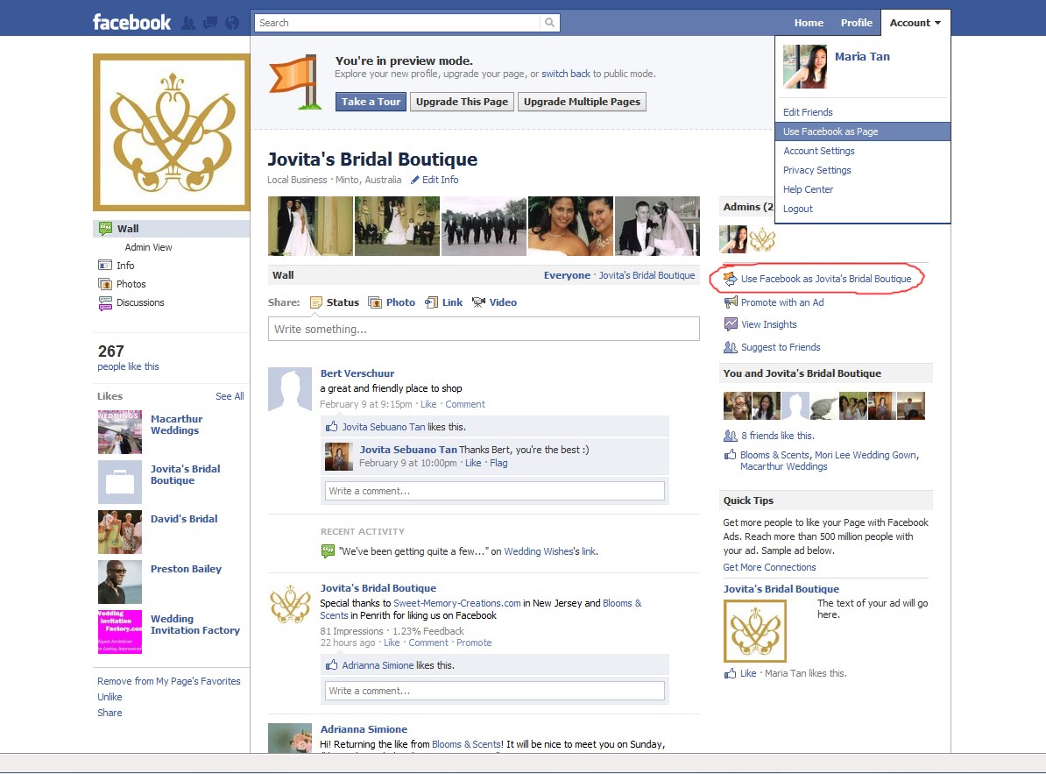The image size is (1046, 774).
Task: Open Privacy Settings from the menu
Action: pyautogui.click(x=817, y=170)
